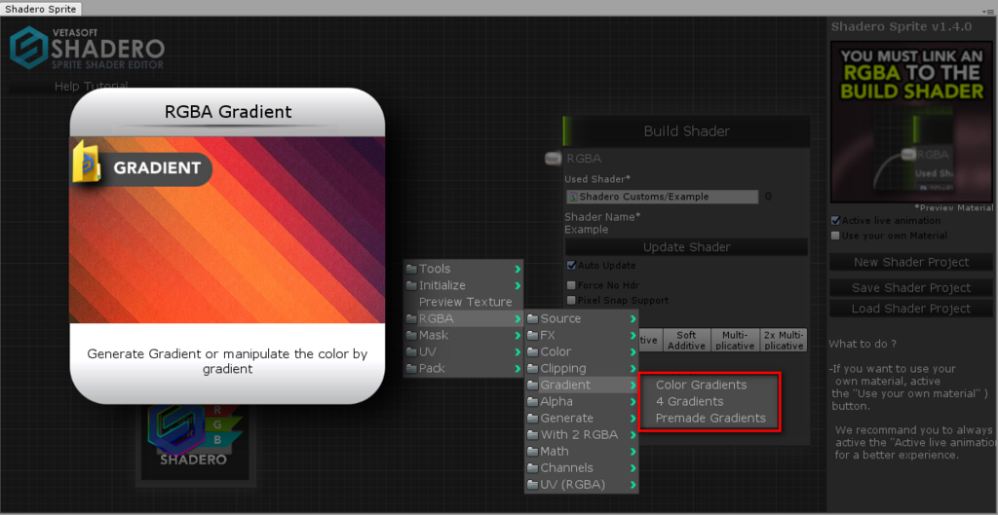Open the Generate menu entry
This screenshot has width=998, height=515.
[582, 418]
